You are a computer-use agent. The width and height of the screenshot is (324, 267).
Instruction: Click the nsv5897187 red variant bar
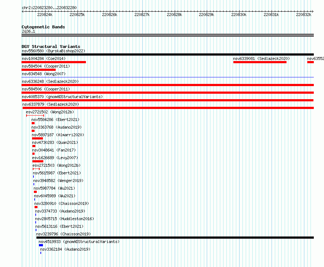tap(37, 138)
